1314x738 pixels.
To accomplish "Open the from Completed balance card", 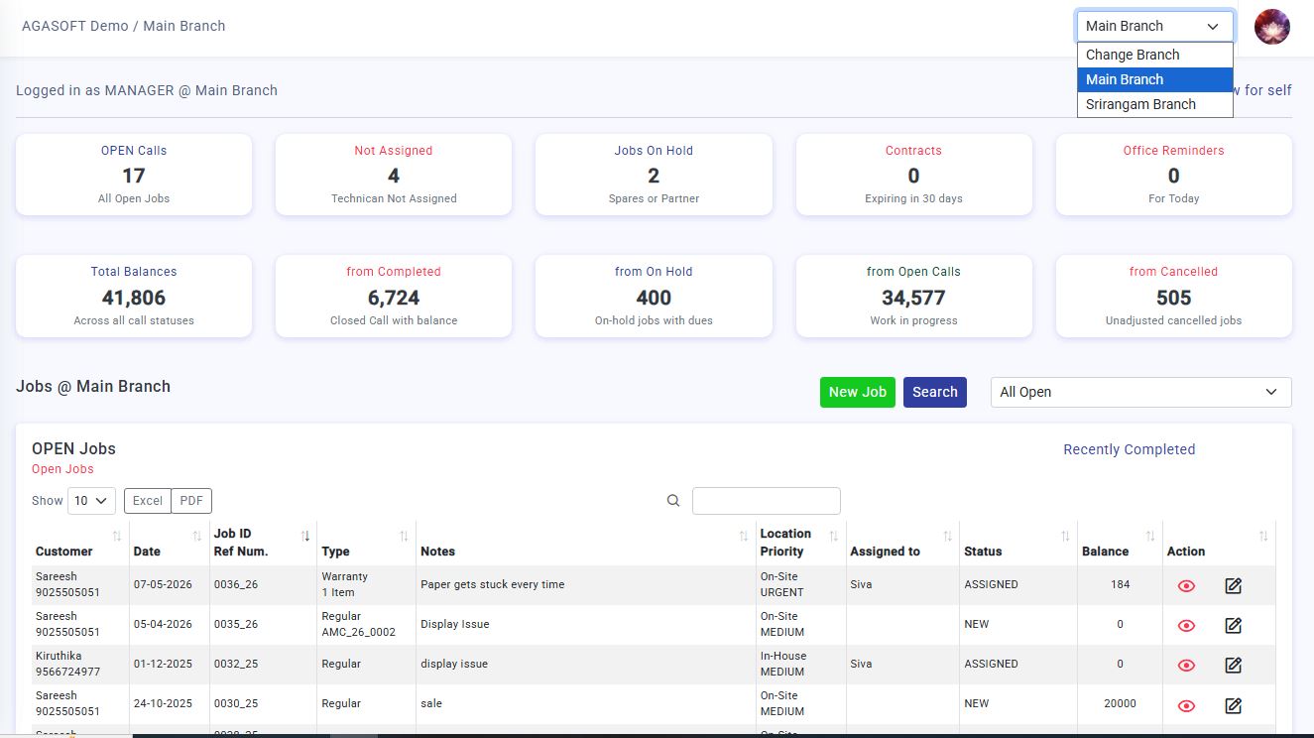I will (394, 296).
